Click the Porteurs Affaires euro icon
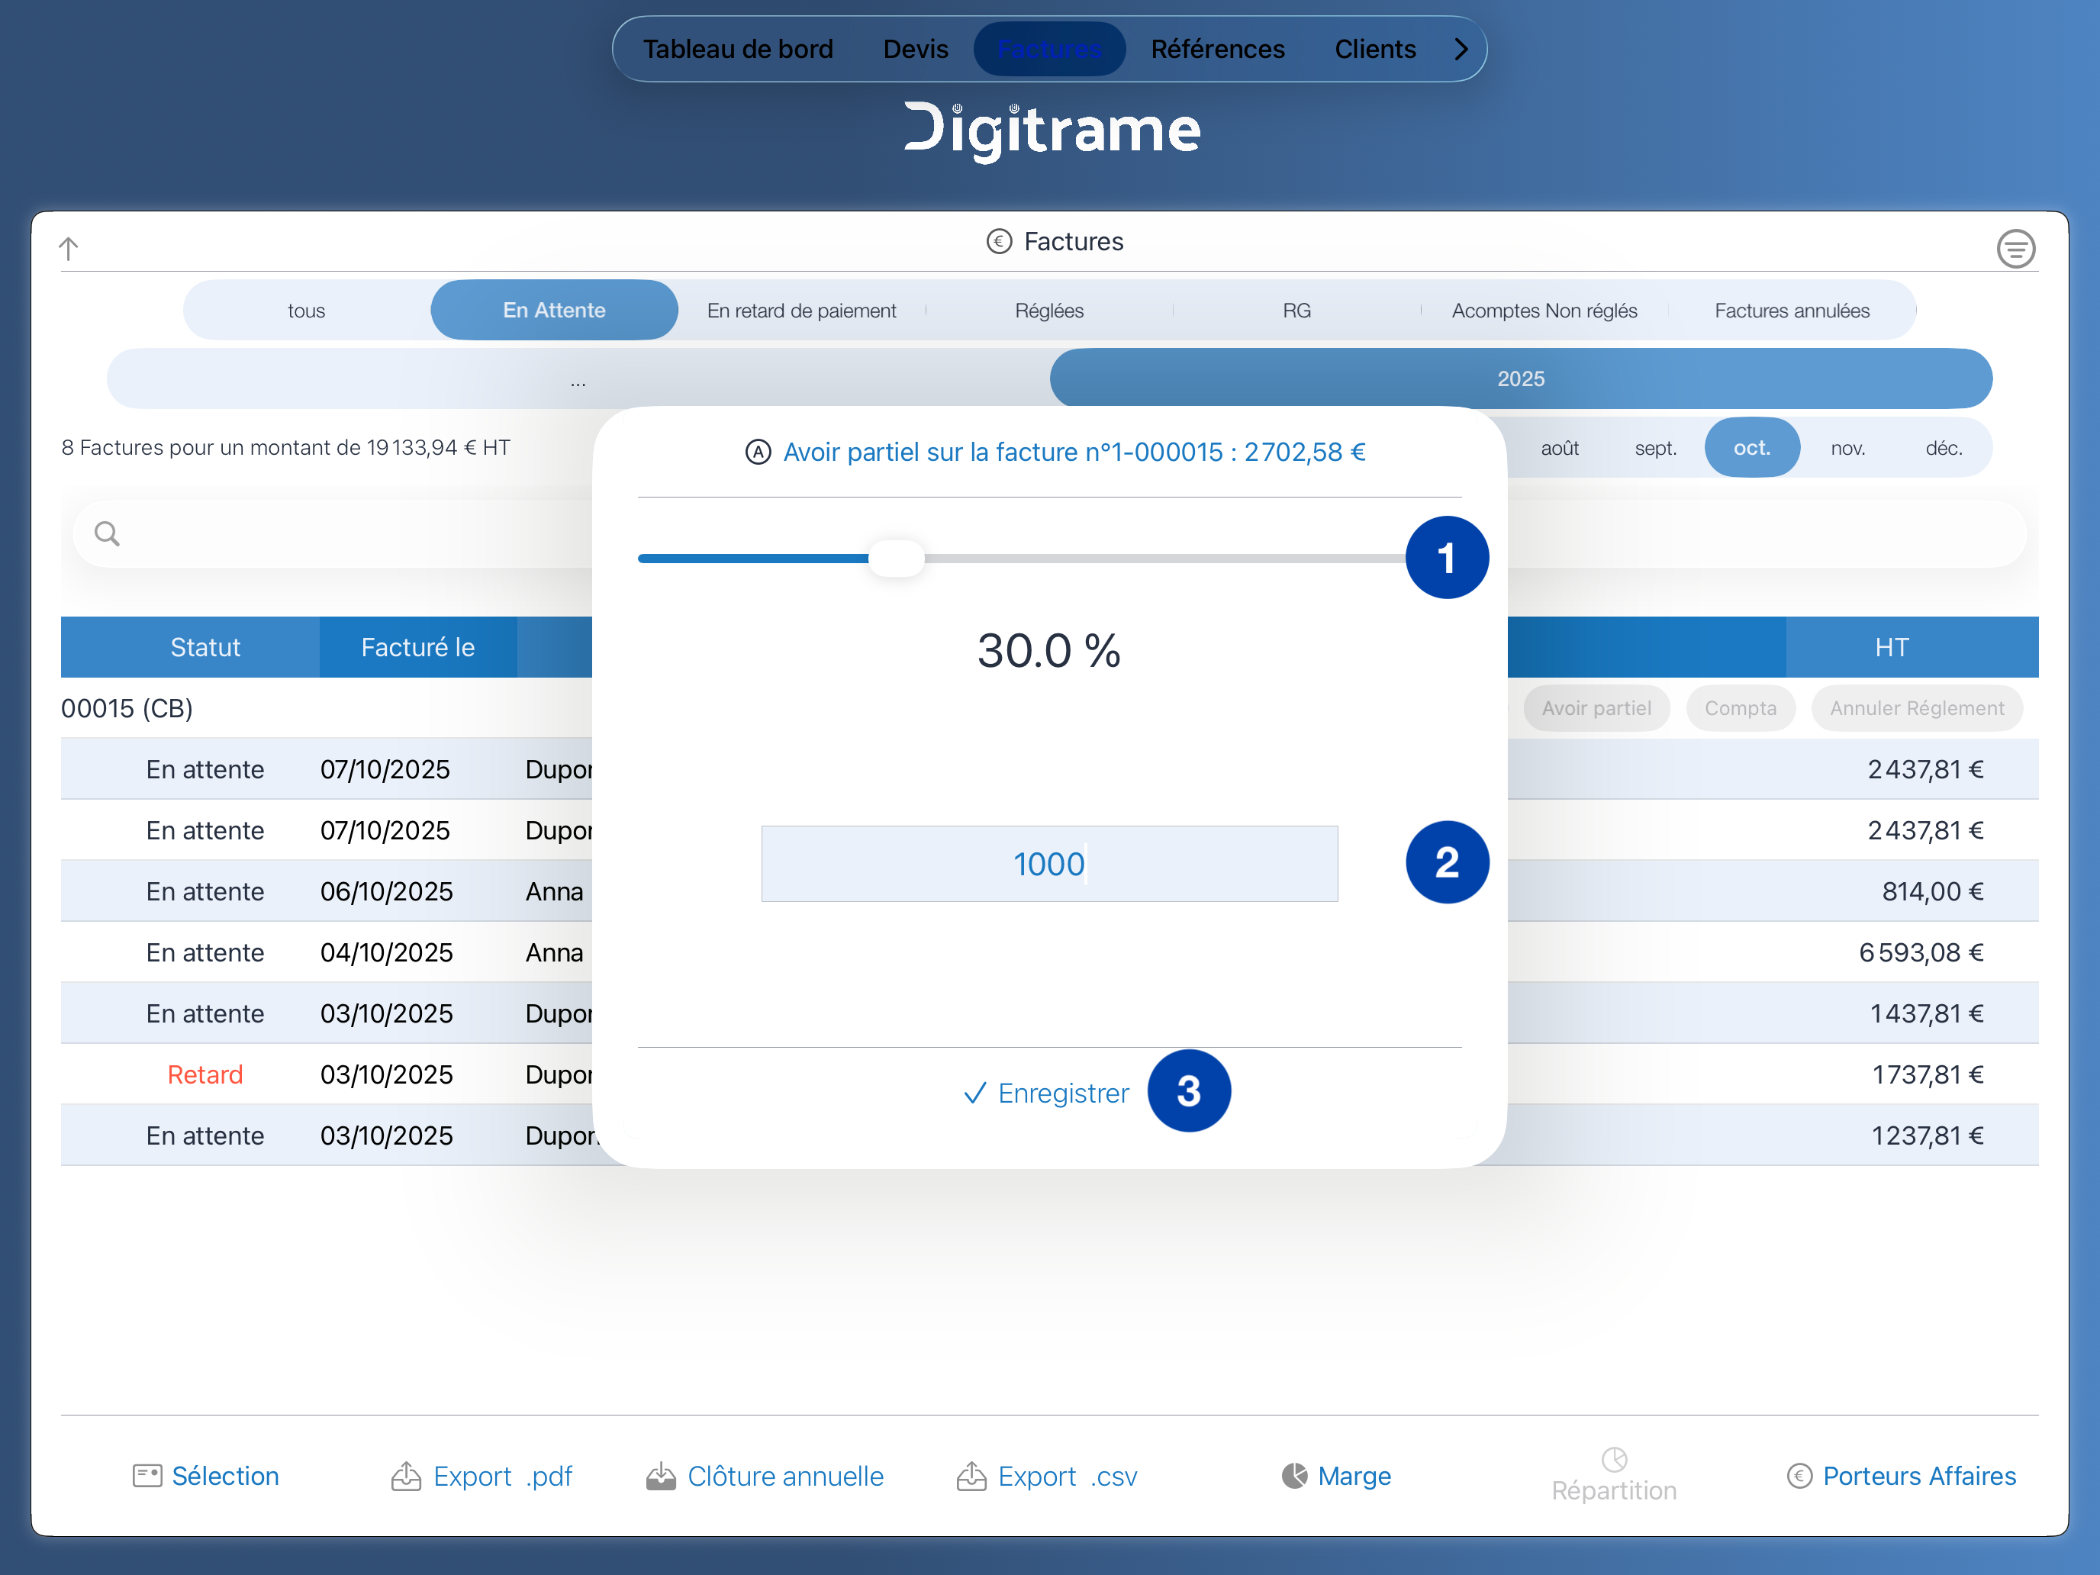2100x1575 pixels. [1799, 1475]
